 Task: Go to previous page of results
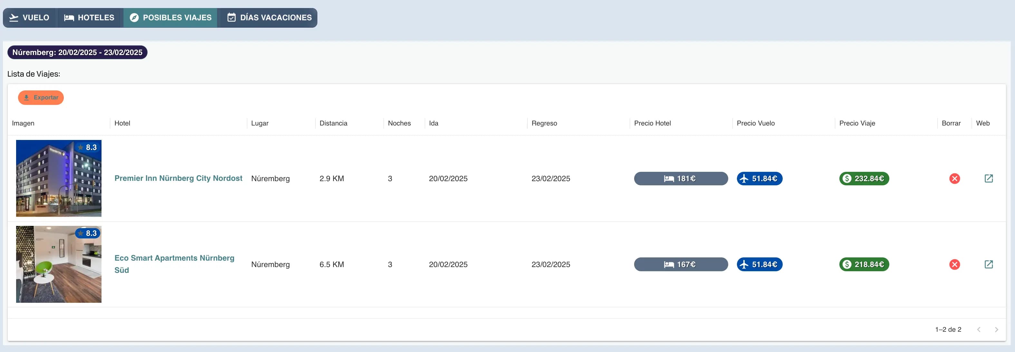point(978,329)
